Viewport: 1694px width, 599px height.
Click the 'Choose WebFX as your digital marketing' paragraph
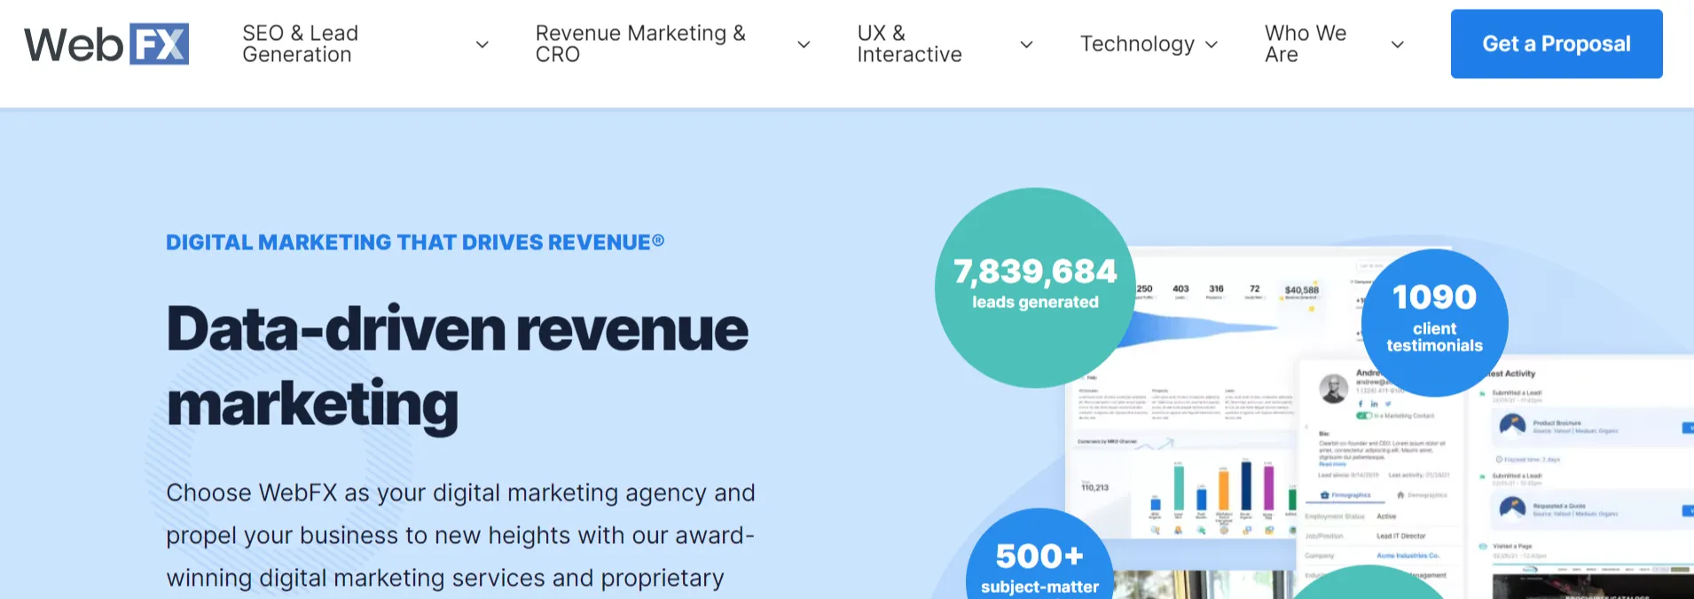(x=460, y=535)
